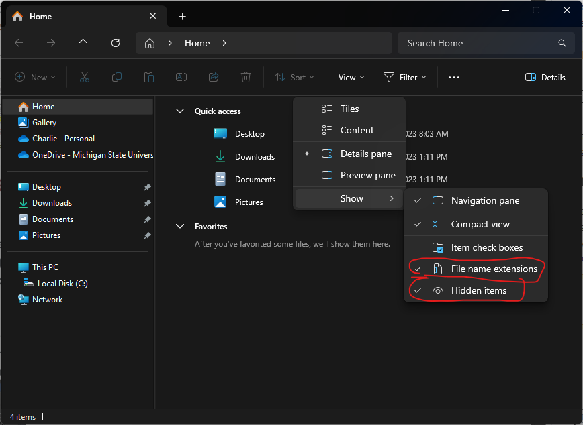Open the Sort dropdown button

click(294, 78)
